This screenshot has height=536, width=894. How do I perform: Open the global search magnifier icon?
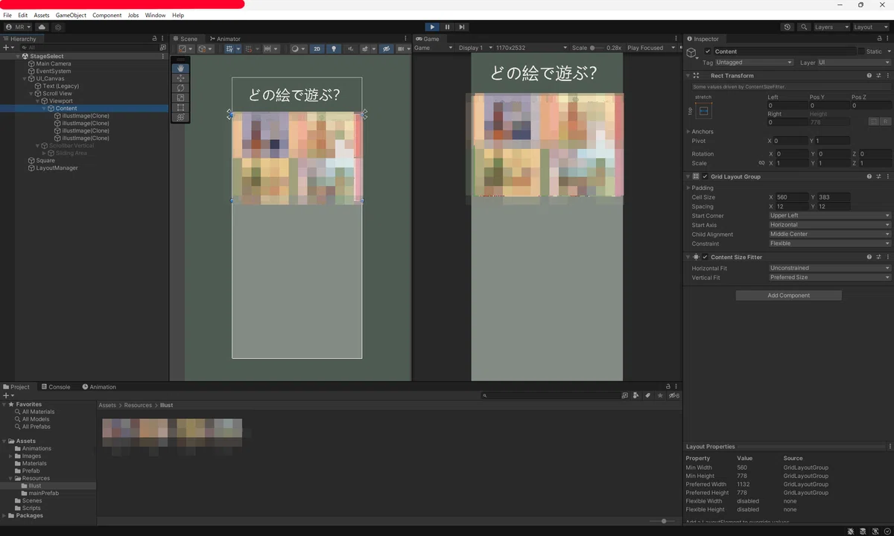tap(804, 27)
